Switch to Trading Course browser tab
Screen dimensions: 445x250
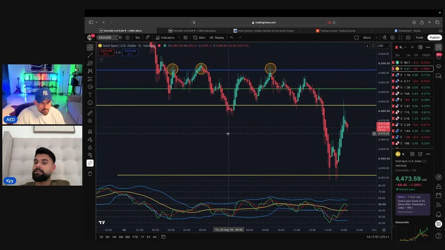point(335,31)
